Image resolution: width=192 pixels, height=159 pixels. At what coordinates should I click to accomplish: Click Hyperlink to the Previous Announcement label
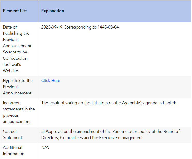[x=18, y=87]
